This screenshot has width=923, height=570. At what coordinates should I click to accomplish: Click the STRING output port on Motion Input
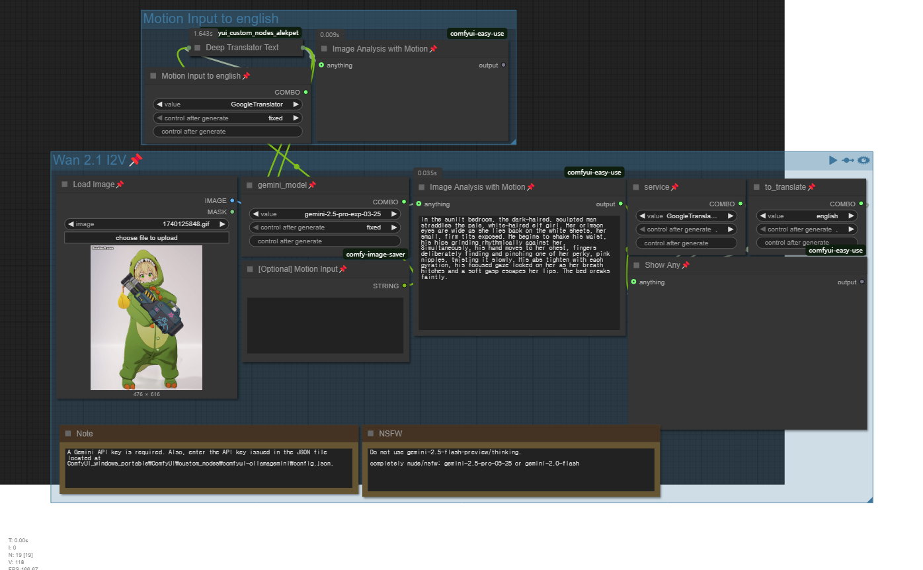click(x=404, y=286)
